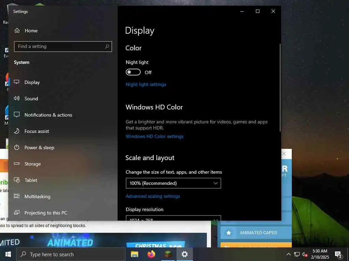Open the network status tray icon
This screenshot has height=261, width=349.
[297, 254]
